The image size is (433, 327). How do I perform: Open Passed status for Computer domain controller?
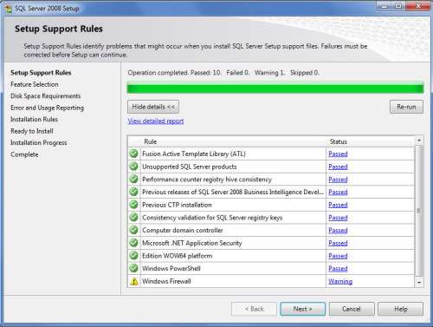[338, 230]
